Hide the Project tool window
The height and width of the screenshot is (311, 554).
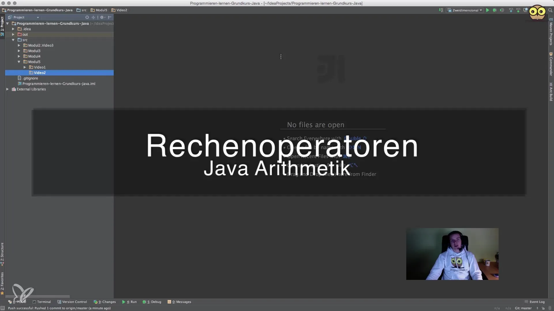pos(110,17)
